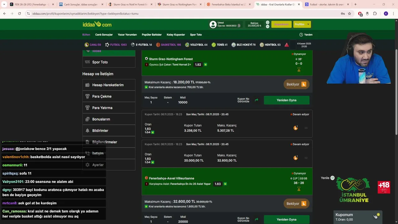Collapse the 20.000,00 TL coupon details
This screenshot has height=224, width=398.
[x=306, y=158]
